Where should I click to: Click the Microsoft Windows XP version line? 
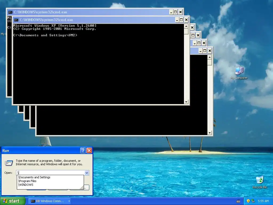tap(55, 26)
